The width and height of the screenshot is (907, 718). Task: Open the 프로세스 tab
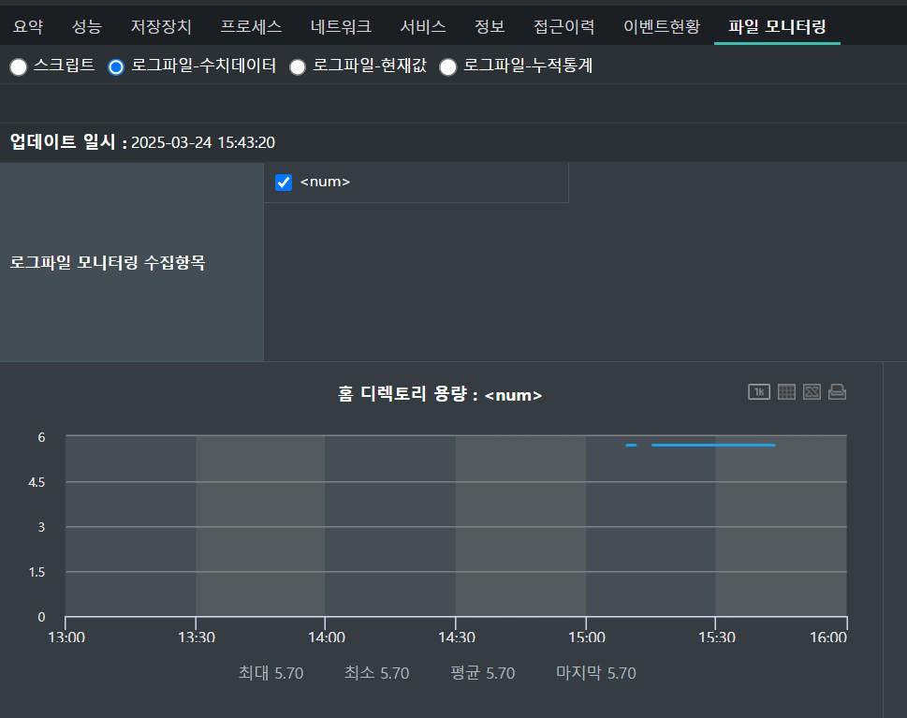point(251,26)
